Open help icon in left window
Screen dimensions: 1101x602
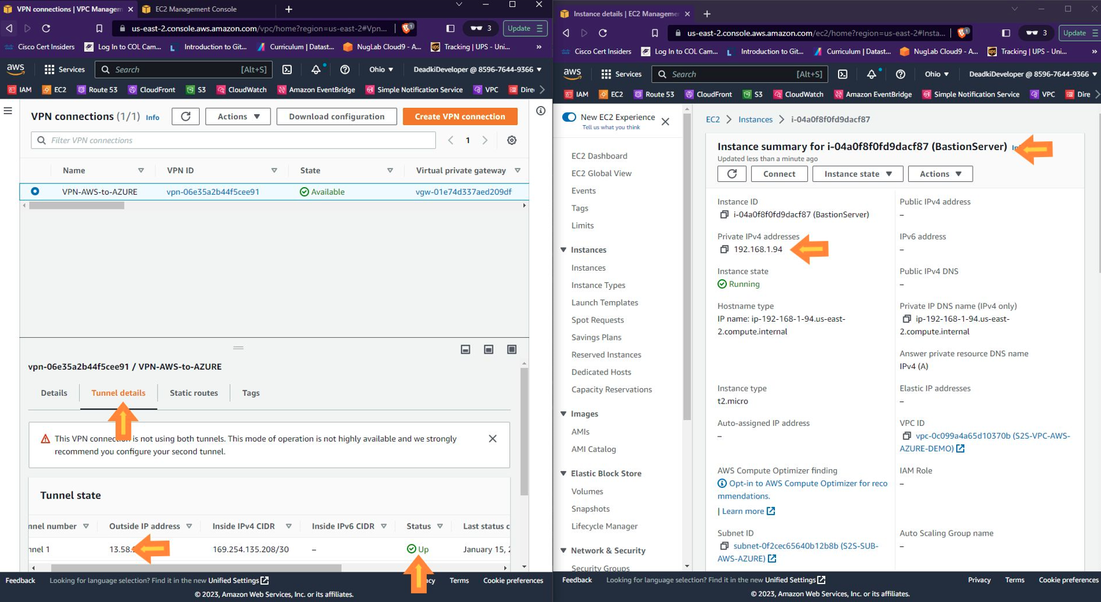[x=345, y=70]
